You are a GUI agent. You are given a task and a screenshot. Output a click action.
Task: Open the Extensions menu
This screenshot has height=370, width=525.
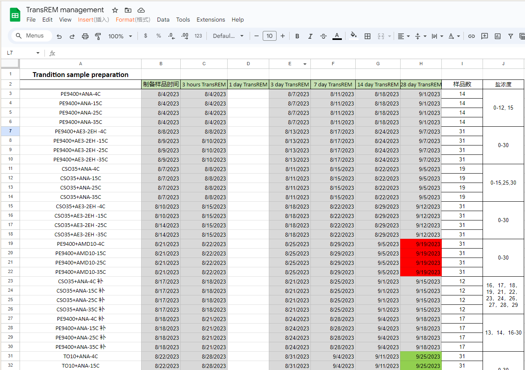click(210, 20)
